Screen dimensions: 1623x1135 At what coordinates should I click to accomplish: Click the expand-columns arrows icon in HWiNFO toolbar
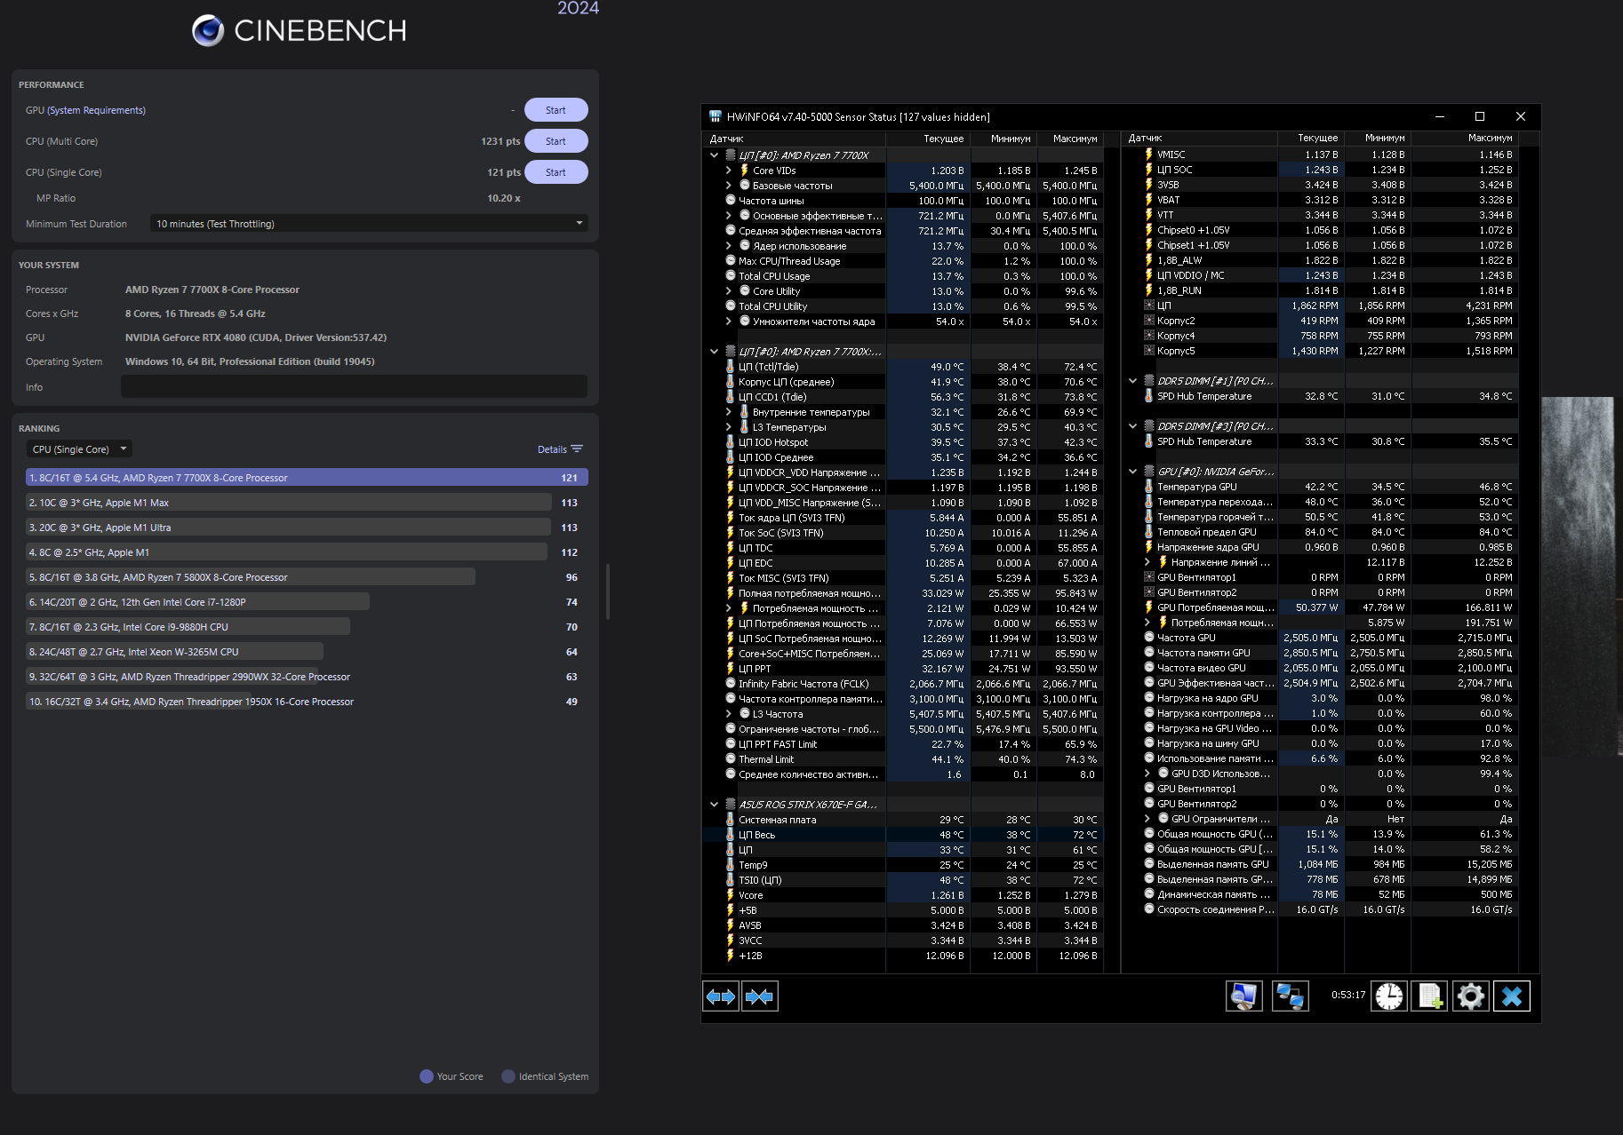click(721, 996)
